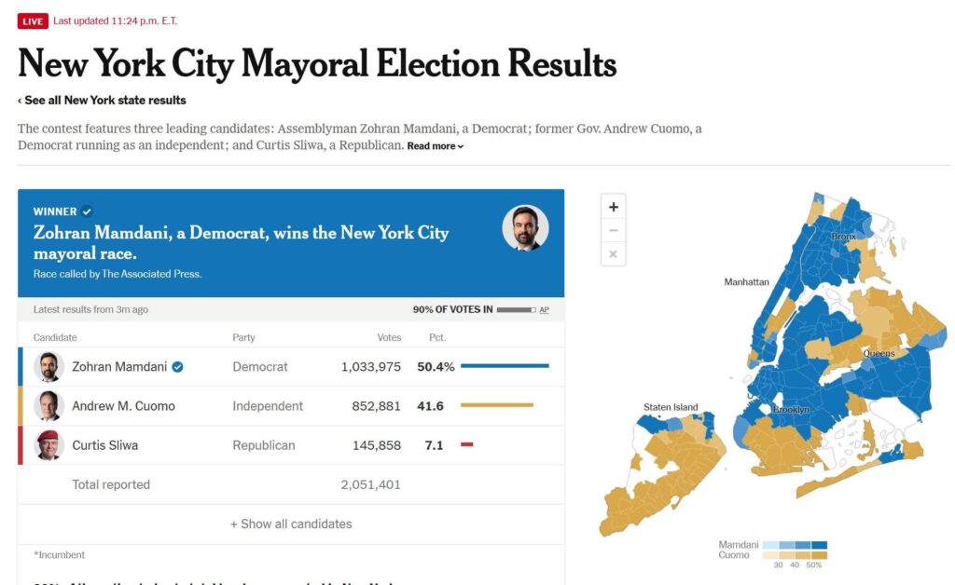
Task: Click Curtis Sliwa's candidate photo
Action: click(48, 445)
